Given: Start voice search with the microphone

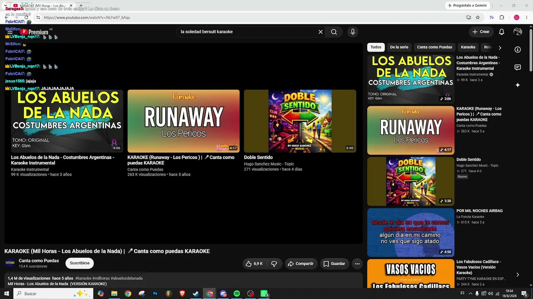Looking at the screenshot, I should tap(353, 32).
